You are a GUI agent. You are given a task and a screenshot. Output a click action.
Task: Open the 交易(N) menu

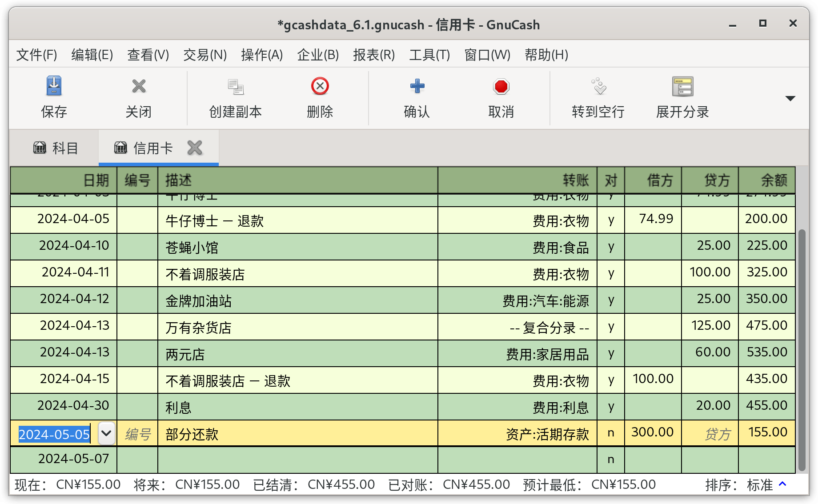(205, 55)
